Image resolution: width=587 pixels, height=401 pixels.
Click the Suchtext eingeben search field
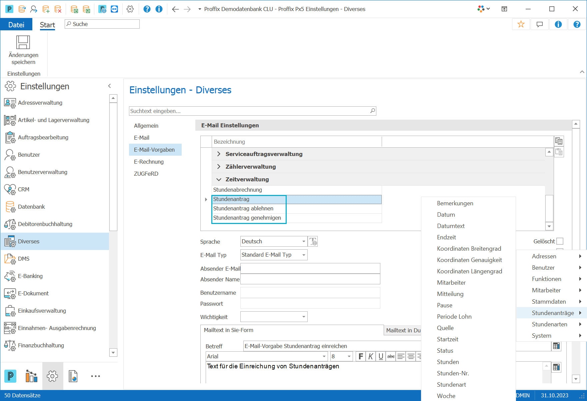252,111
